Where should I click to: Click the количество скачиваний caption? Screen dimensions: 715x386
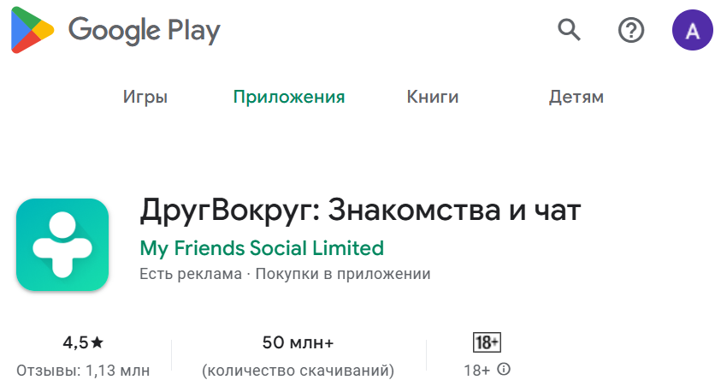tap(298, 371)
